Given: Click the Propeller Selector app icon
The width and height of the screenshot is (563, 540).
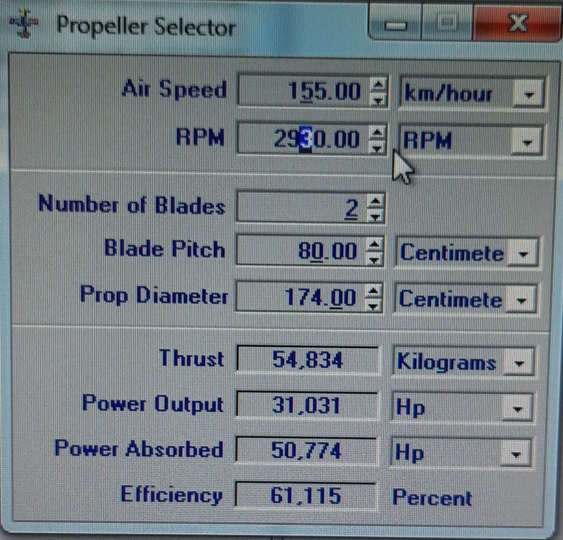Looking at the screenshot, I should pyautogui.click(x=24, y=24).
